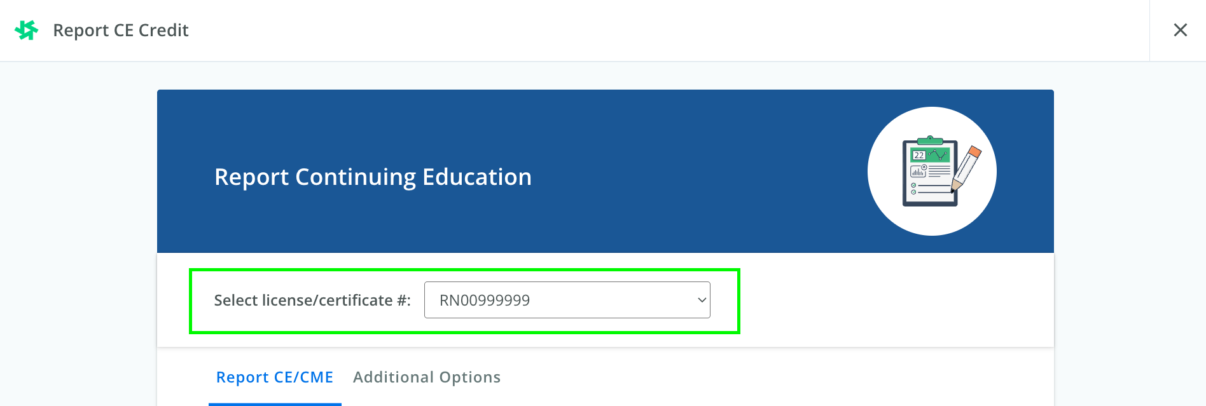
Task: Click the clipboard illustration in the banner
Action: pos(930,171)
